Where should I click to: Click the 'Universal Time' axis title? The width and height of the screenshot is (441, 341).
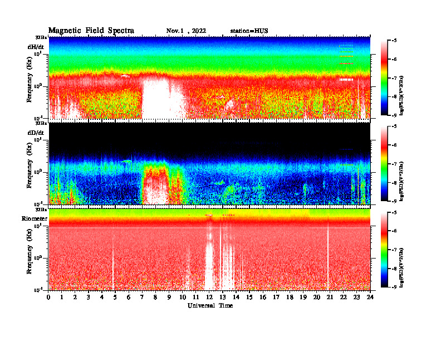210,305
